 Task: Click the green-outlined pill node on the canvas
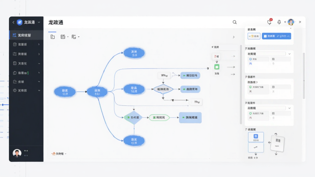tap(159, 117)
